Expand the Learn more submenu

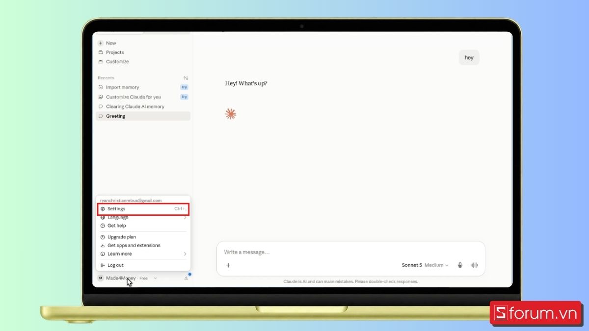pyautogui.click(x=143, y=254)
